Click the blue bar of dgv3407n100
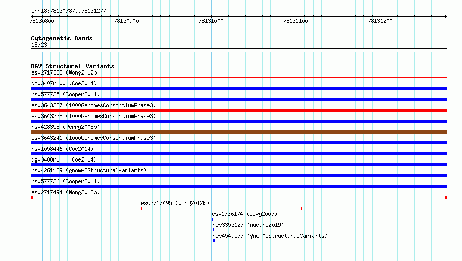This screenshot has width=462, height=261. tap(239, 89)
